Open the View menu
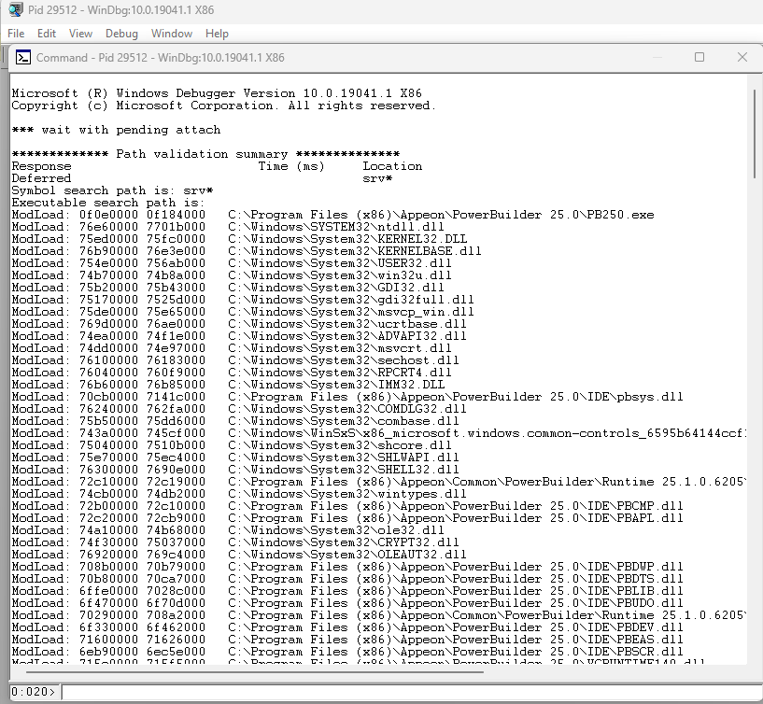 coord(80,34)
